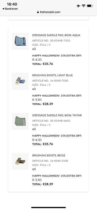
Task: Tap Happy Halloween discount on beige boots
Action: pos(57,176)
